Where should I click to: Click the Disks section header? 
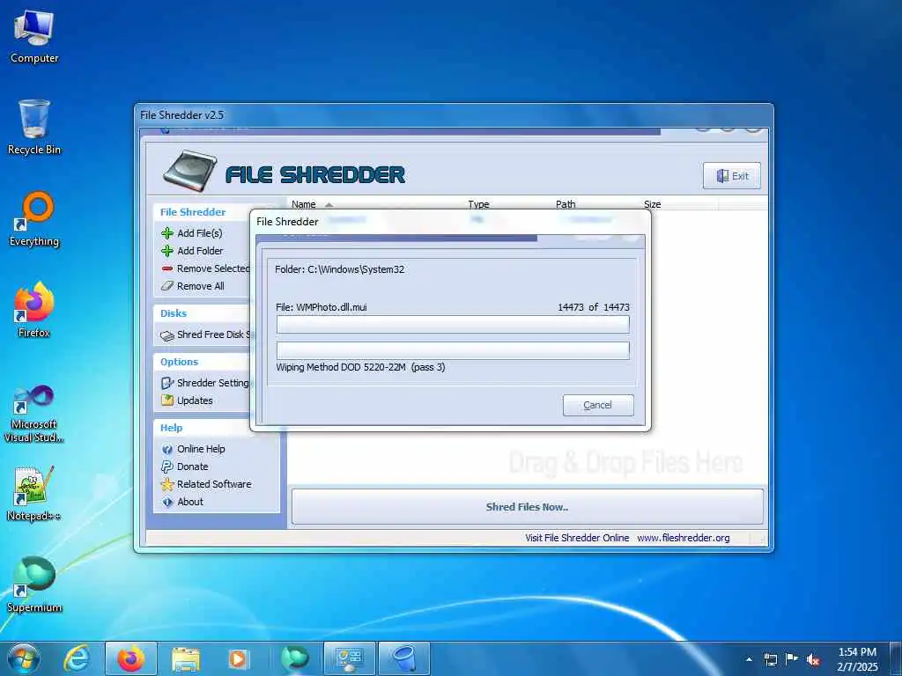(174, 313)
